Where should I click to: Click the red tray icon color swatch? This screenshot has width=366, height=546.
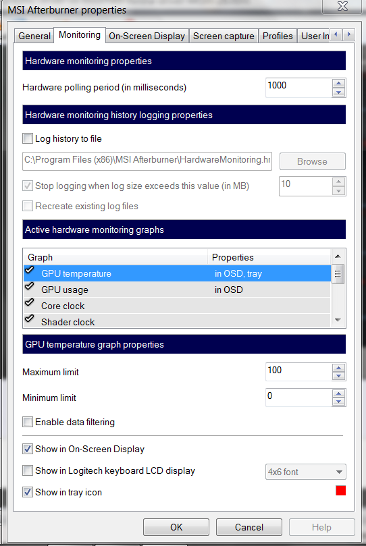[340, 490]
